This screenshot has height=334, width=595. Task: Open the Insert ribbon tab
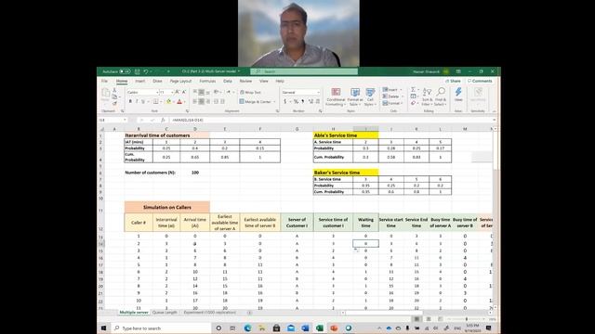[140, 81]
